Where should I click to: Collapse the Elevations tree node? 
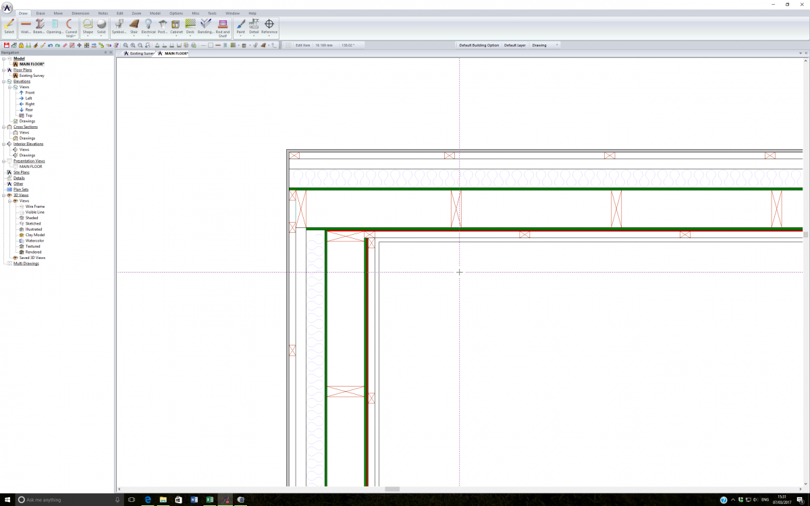click(x=3, y=82)
